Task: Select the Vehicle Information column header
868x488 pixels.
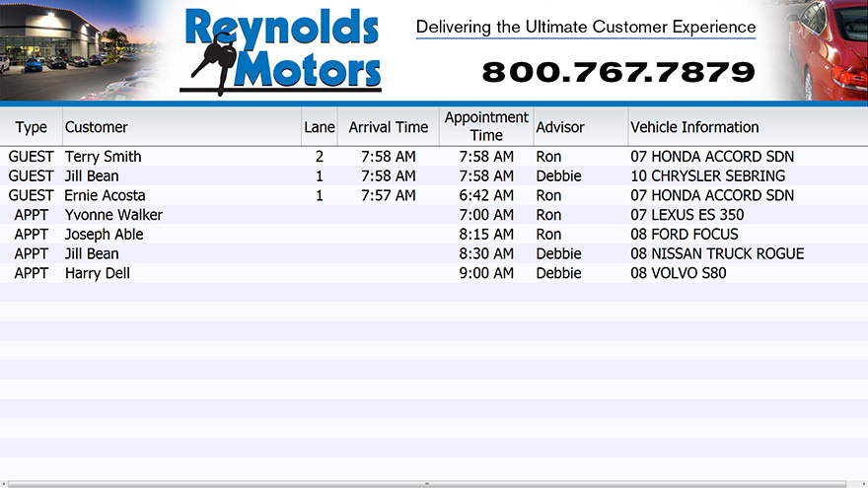Action: point(748,127)
